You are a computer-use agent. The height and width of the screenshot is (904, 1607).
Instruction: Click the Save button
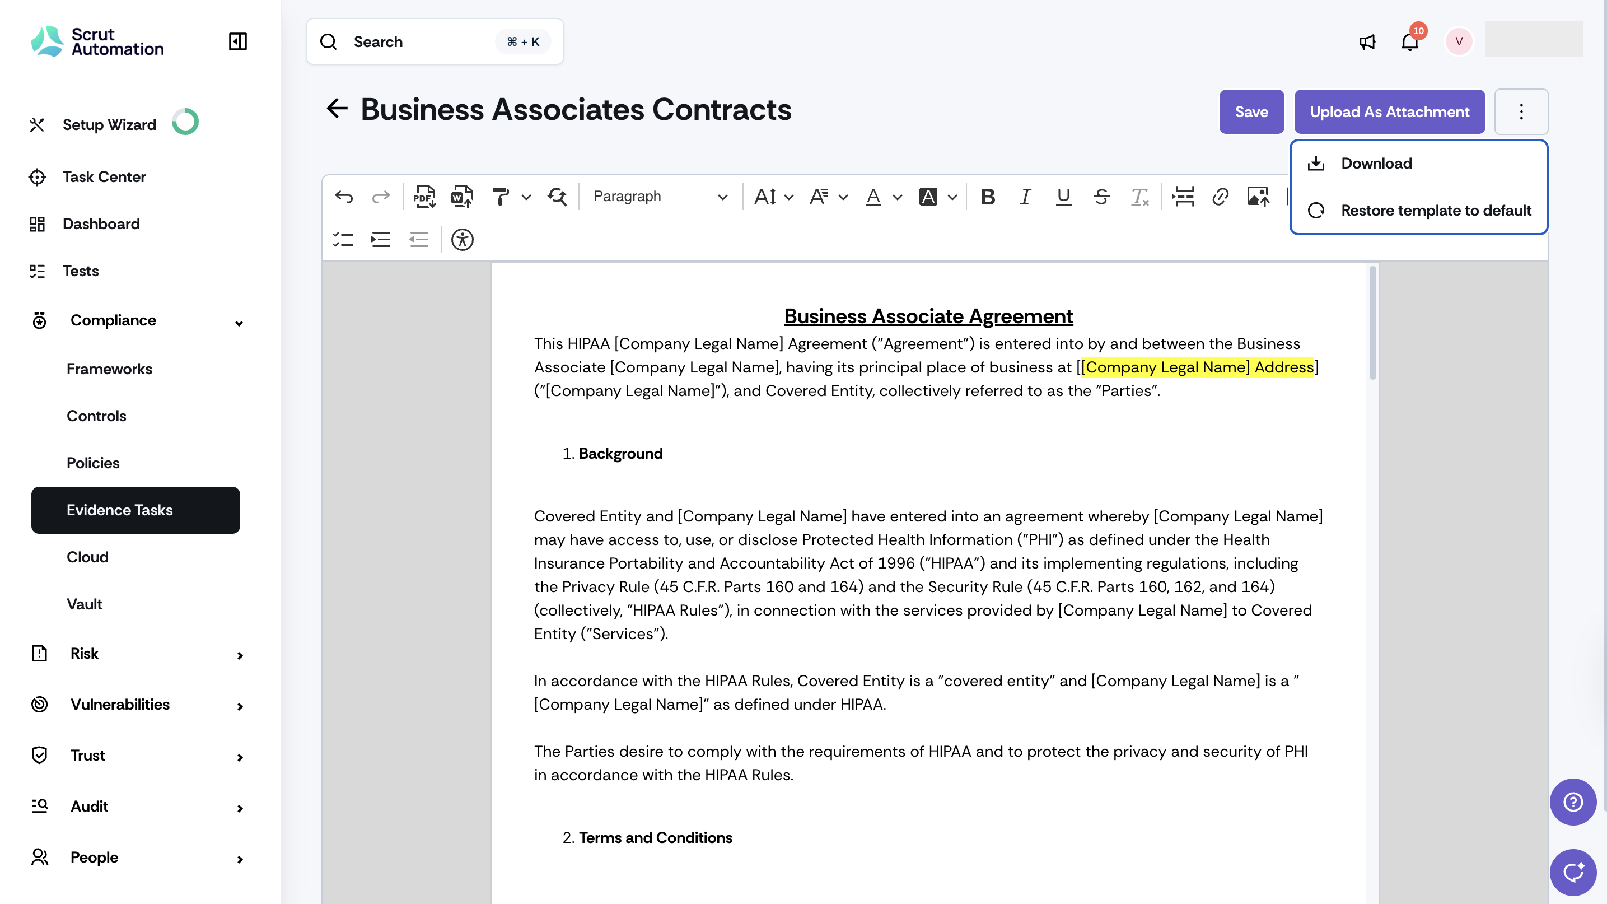(1251, 112)
